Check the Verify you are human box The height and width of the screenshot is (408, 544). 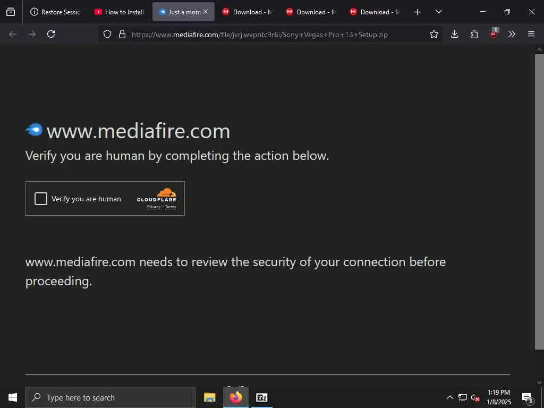[x=40, y=199]
